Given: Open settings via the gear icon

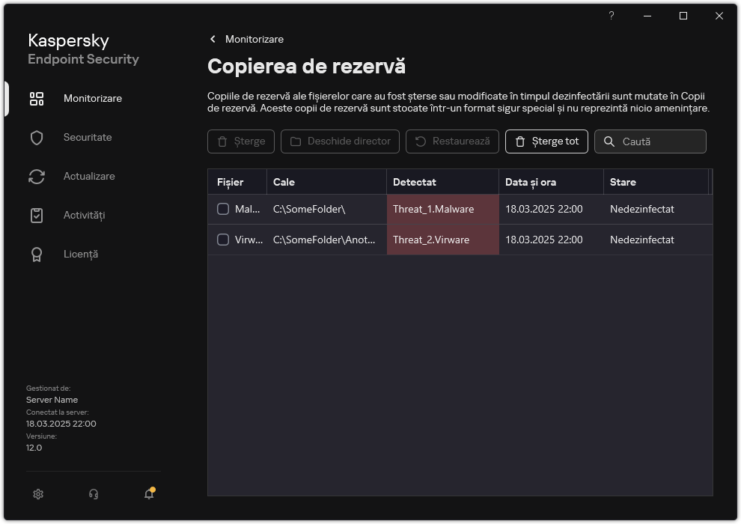Looking at the screenshot, I should coord(39,494).
